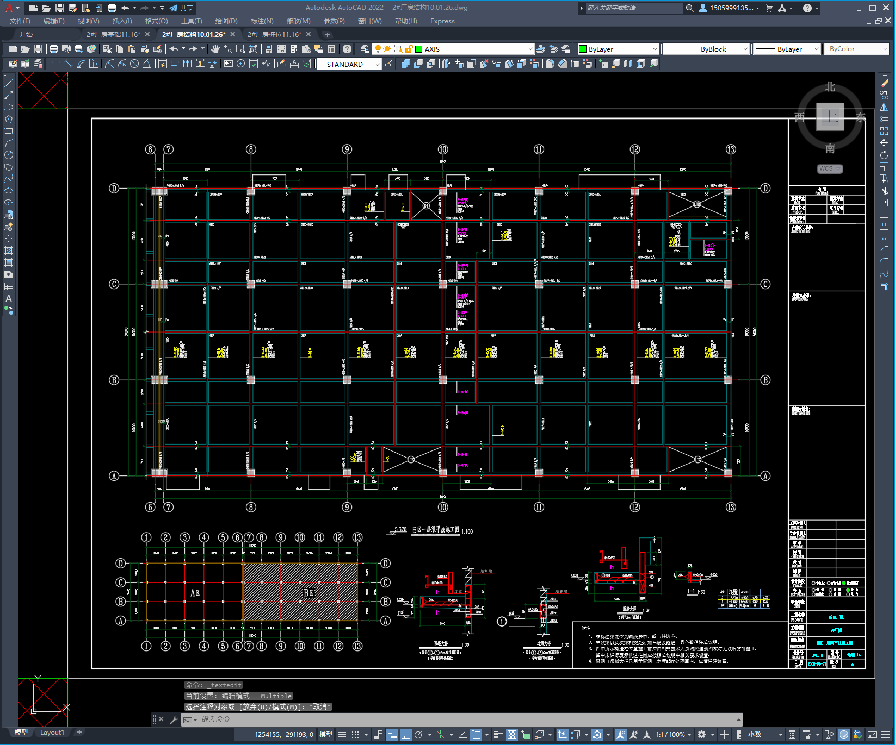The image size is (895, 745).
Task: Toggle Snap mode in the status bar
Action: coord(355,735)
